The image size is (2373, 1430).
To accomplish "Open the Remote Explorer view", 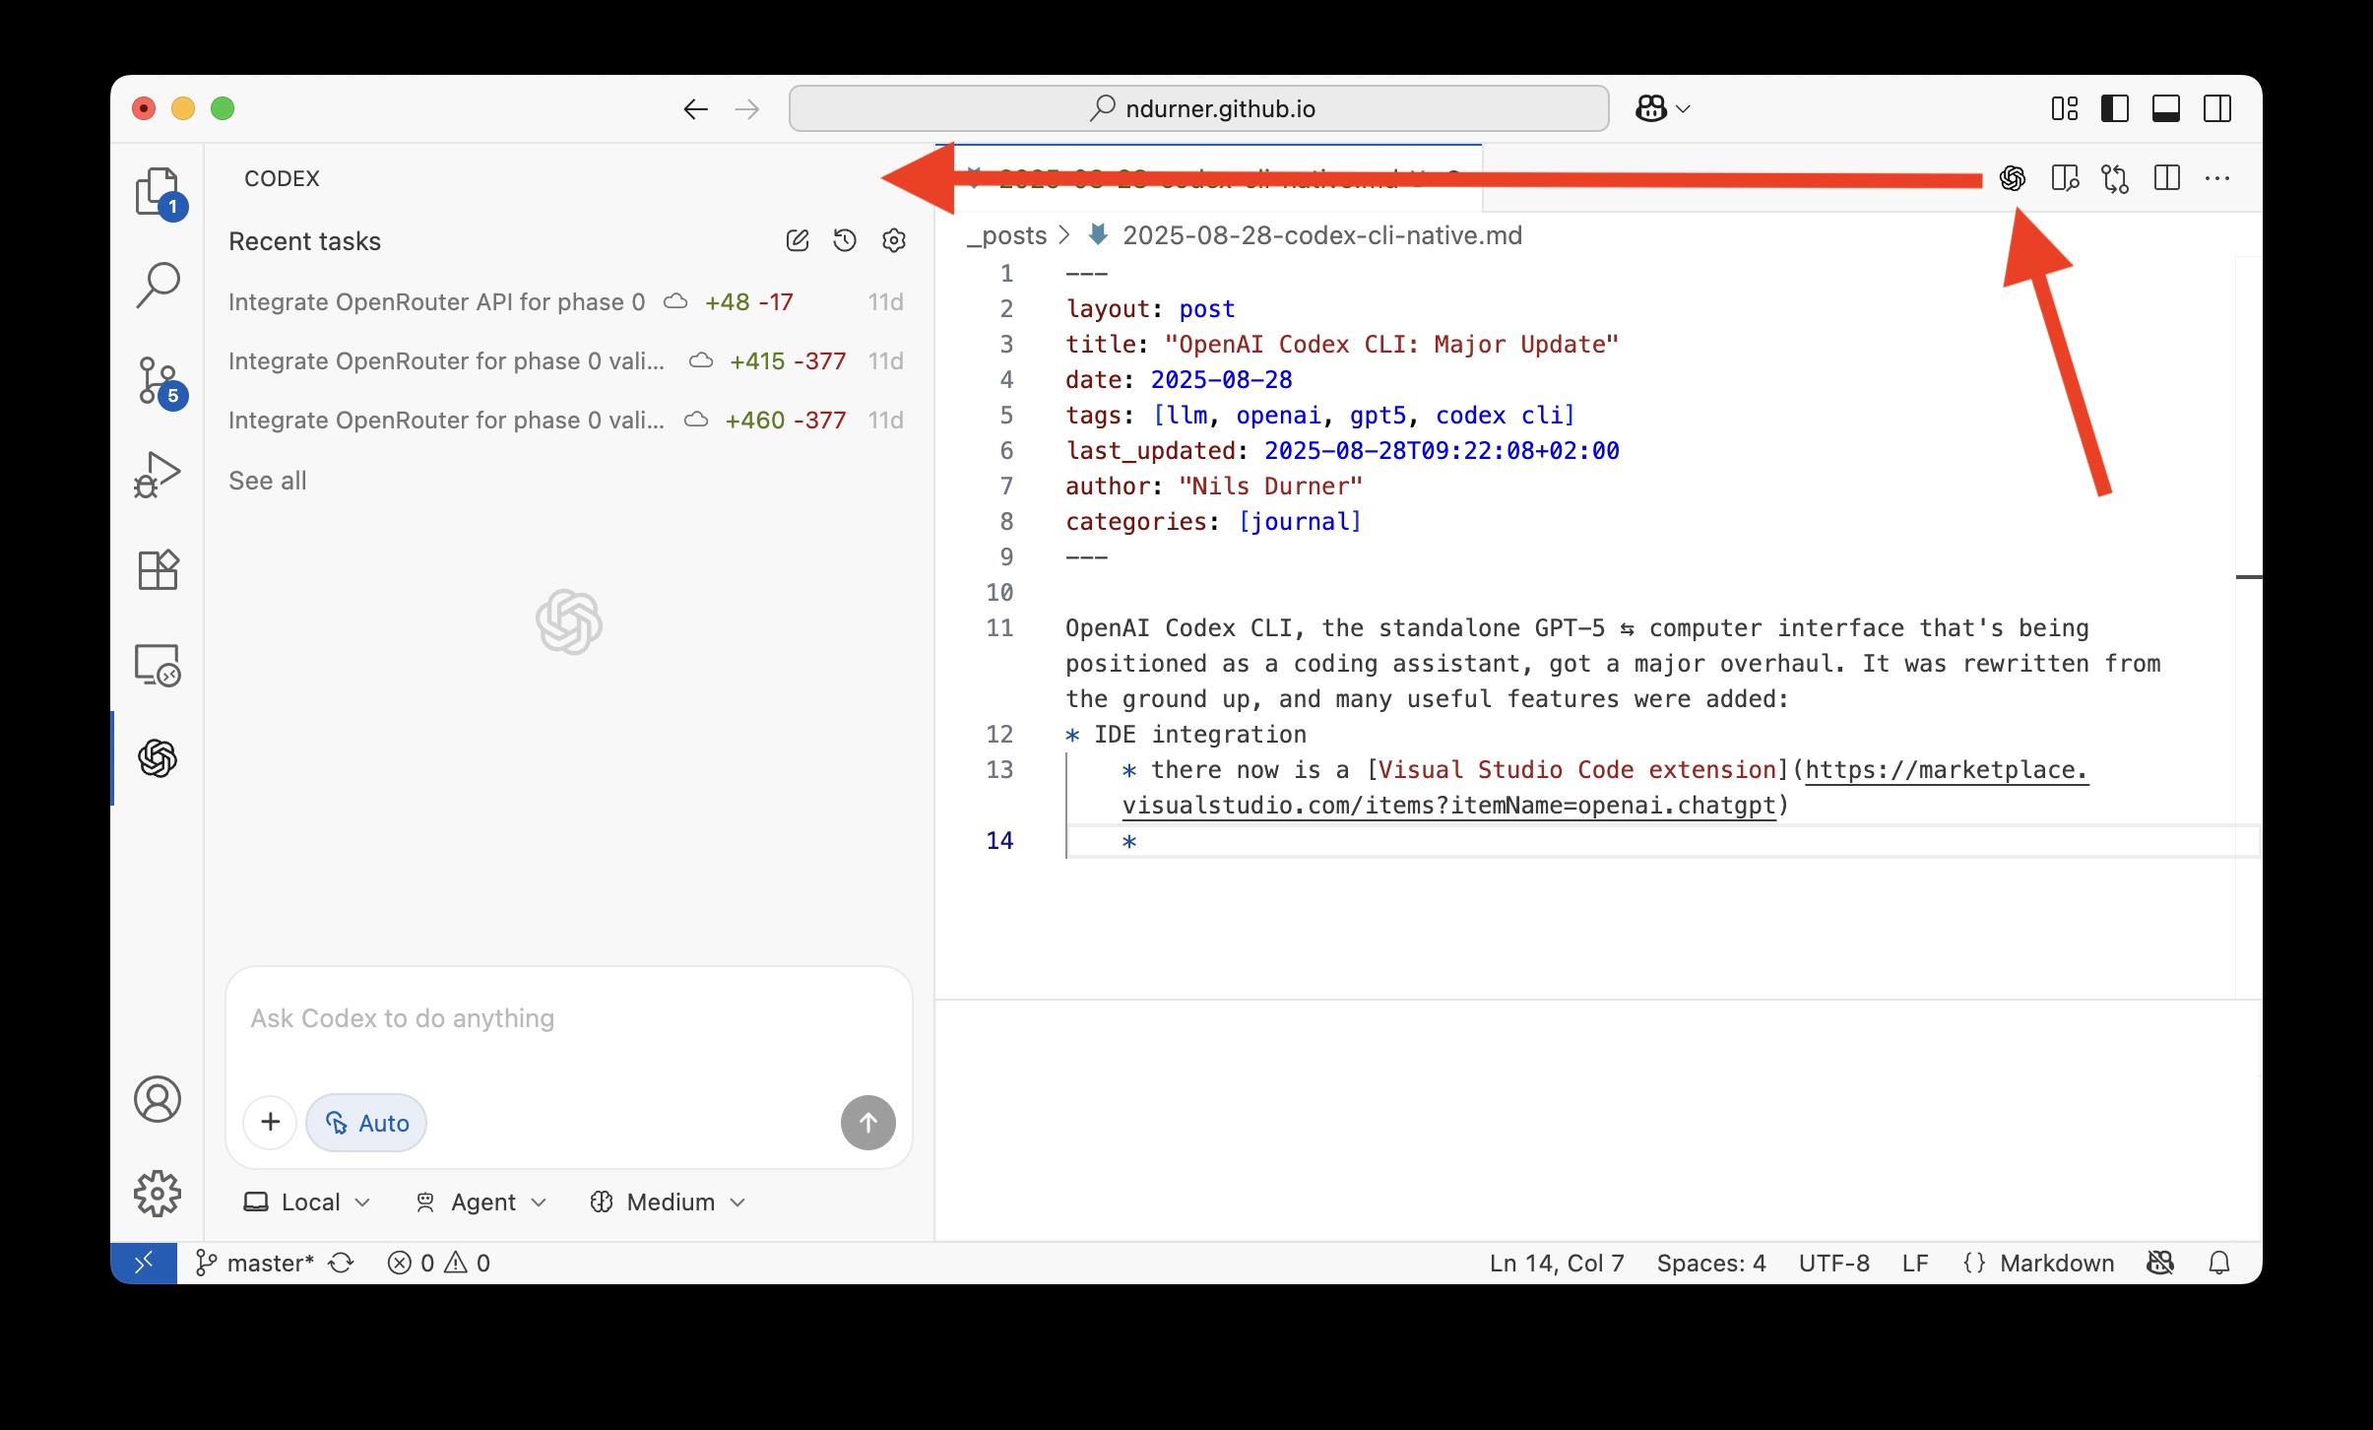I will 158,664.
